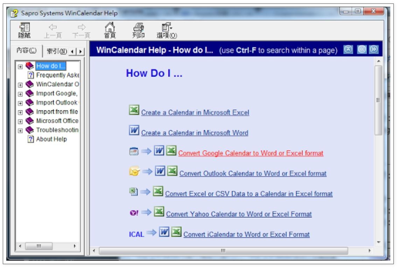Open Create a Calendar in Microsoft Word link
398x268 pixels.
point(195,133)
